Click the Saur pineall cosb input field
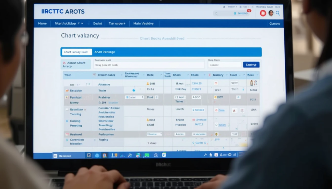Viewport: 332px width, 189px height. coord(149,65)
